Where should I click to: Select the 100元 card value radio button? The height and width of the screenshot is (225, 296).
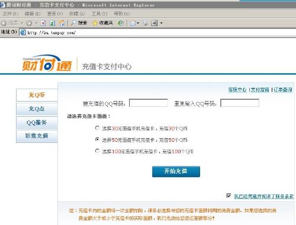(97, 151)
